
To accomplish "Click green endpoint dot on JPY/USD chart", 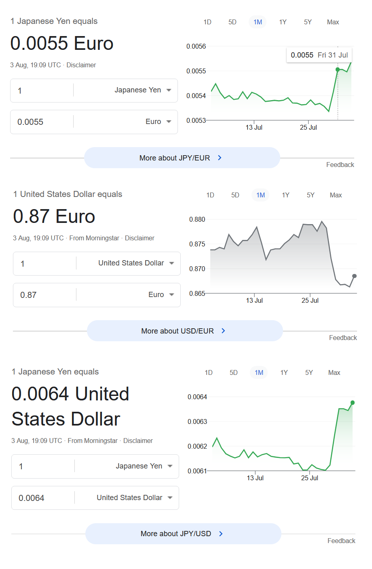I will click(353, 402).
